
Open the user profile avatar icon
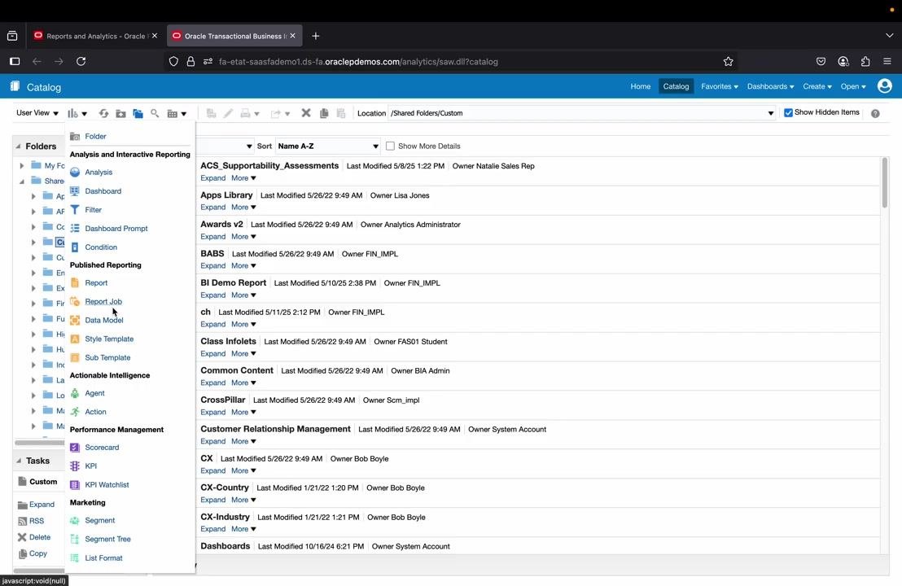point(884,86)
